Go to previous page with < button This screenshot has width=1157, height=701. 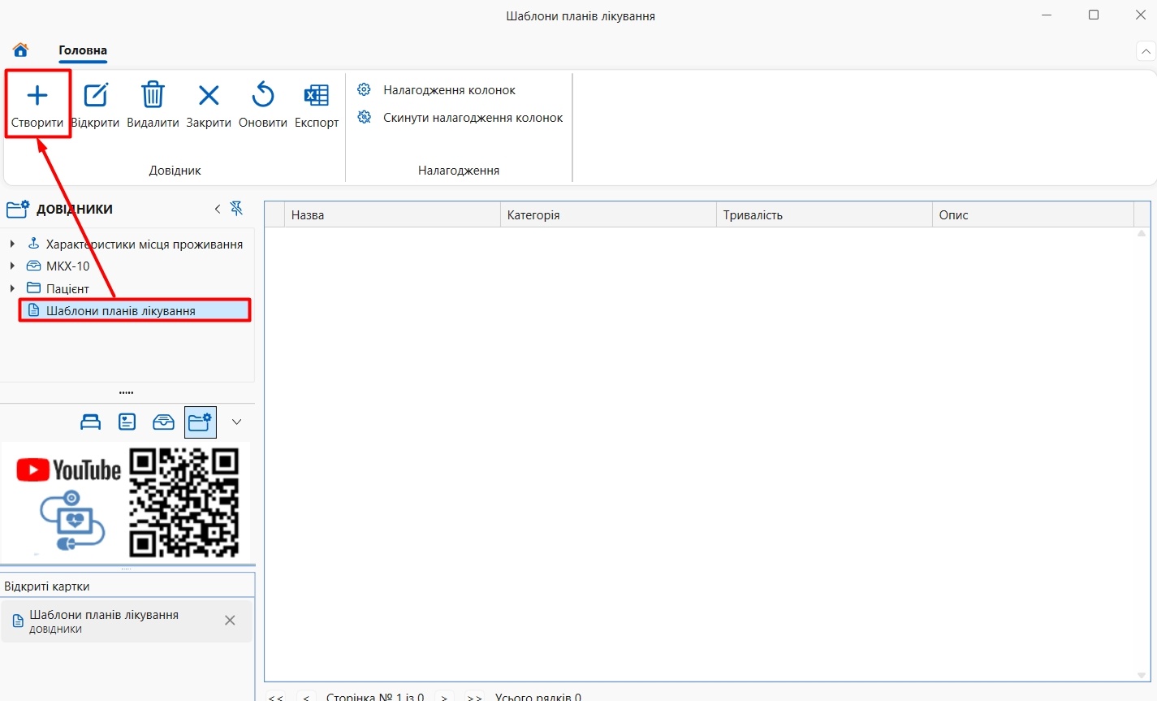[306, 697]
